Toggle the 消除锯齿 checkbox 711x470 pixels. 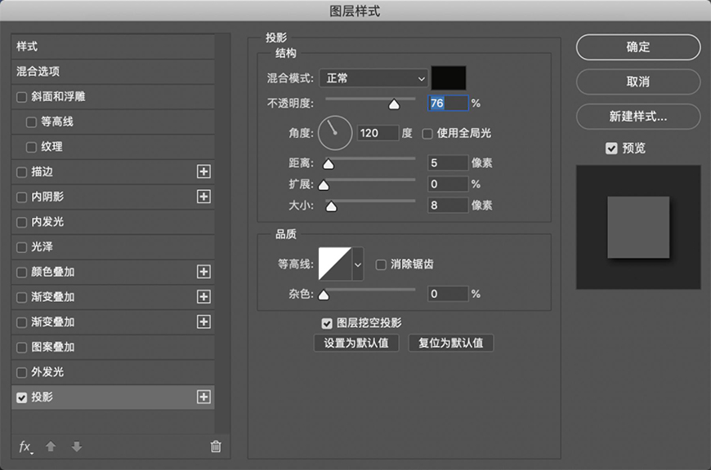coord(381,264)
